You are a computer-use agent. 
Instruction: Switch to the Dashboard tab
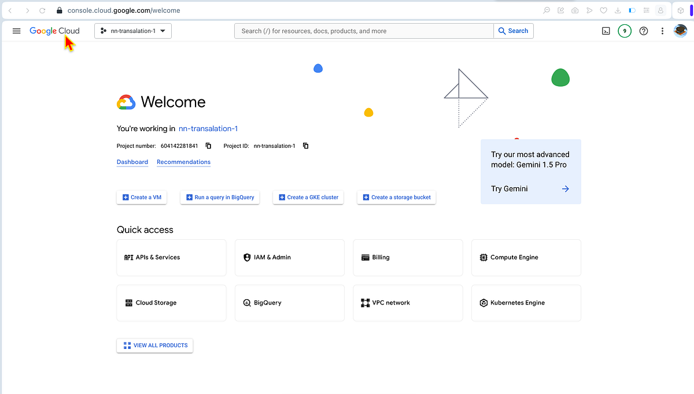click(132, 162)
